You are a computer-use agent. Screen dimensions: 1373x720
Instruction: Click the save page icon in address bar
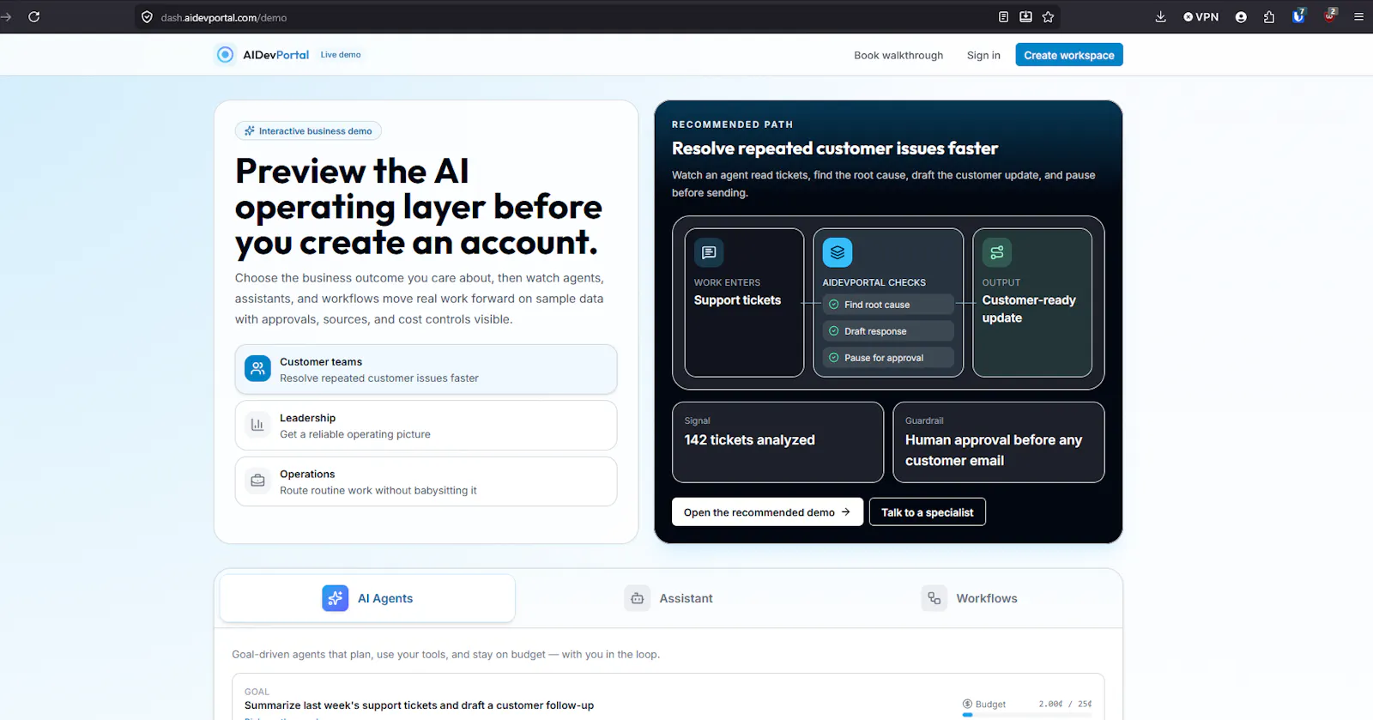tap(1025, 16)
